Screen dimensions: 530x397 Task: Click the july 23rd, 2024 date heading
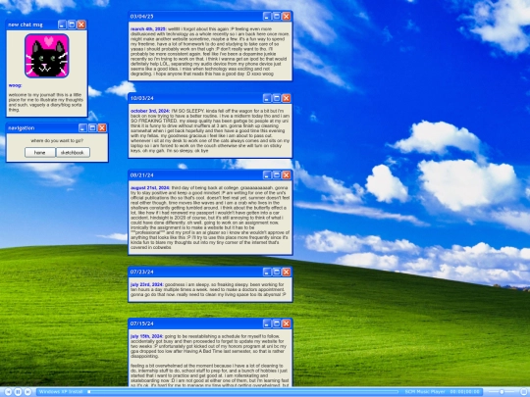click(x=147, y=284)
